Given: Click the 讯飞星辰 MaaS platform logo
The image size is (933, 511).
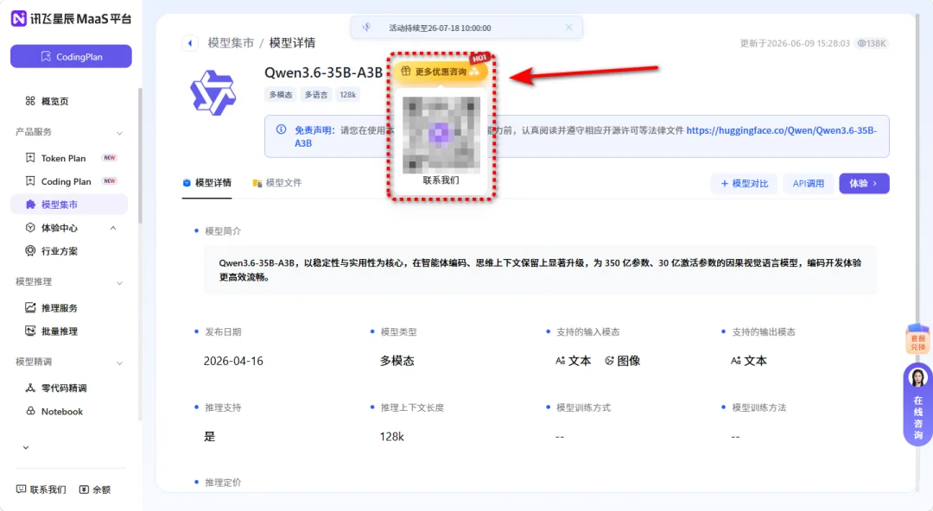Looking at the screenshot, I should pyautogui.click(x=71, y=18).
